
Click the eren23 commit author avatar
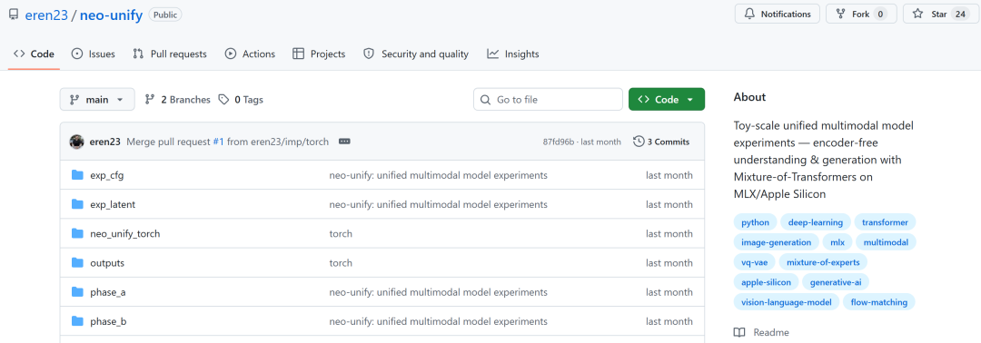[x=77, y=142]
